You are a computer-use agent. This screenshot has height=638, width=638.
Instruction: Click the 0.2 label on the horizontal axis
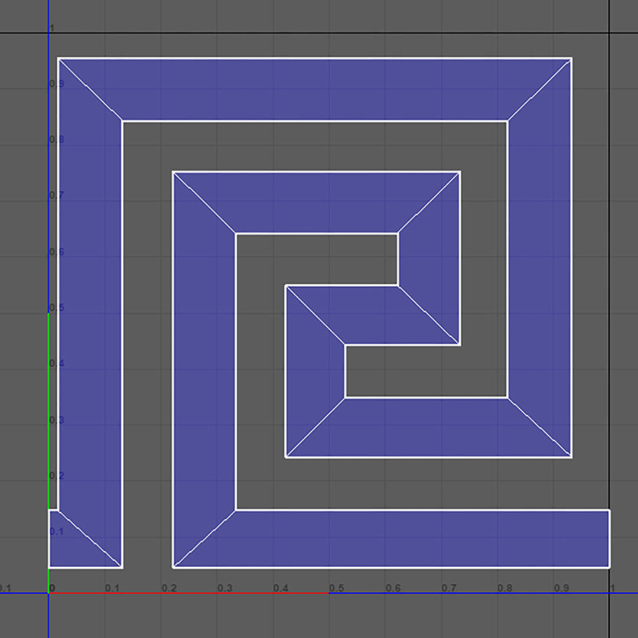coord(169,588)
